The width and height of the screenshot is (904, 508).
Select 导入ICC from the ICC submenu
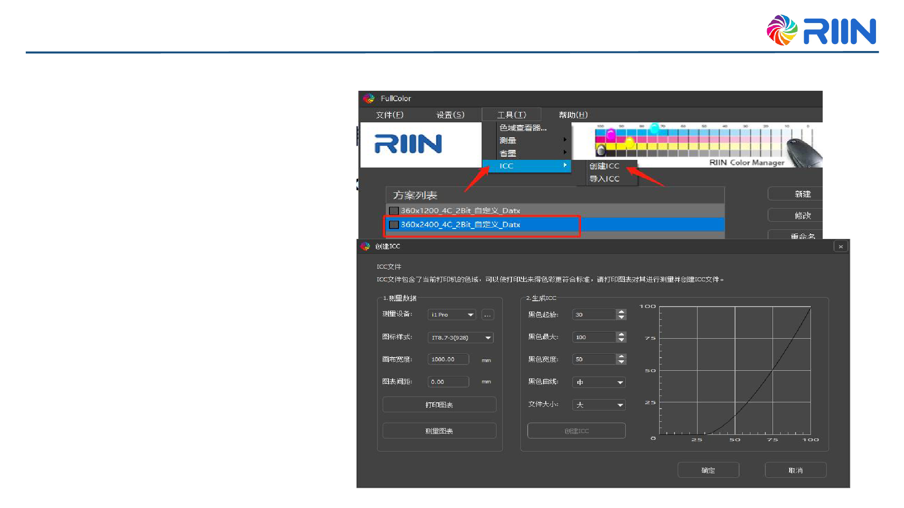coord(604,179)
